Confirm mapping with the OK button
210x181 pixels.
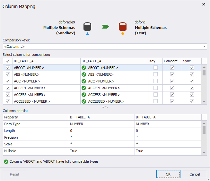click(168, 174)
